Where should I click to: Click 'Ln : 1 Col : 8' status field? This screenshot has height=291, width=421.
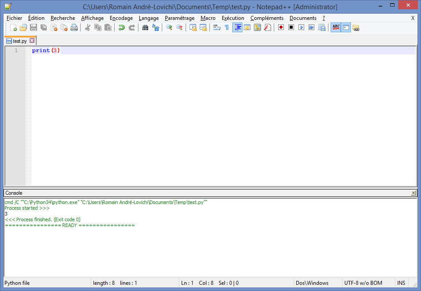click(197, 283)
